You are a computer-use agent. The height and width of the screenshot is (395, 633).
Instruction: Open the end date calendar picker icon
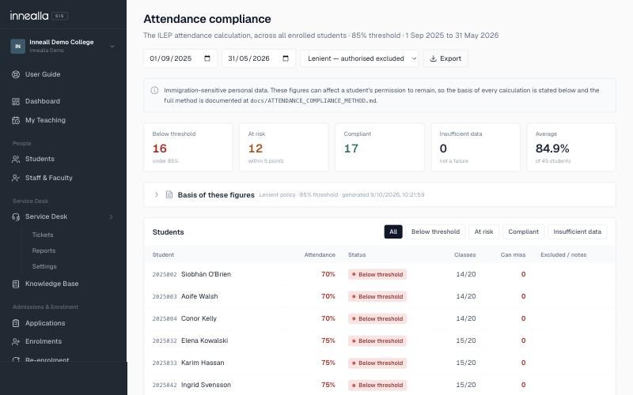[286, 58]
